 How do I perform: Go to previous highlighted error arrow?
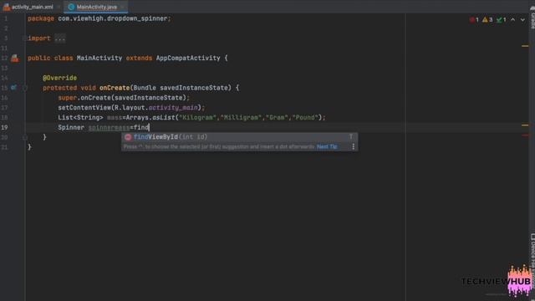tap(512, 20)
